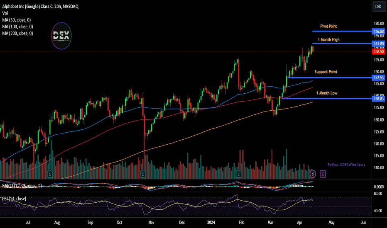This screenshot has width=387, height=228.
Task: Click the Dec label on time axis
Action: tap(181, 222)
